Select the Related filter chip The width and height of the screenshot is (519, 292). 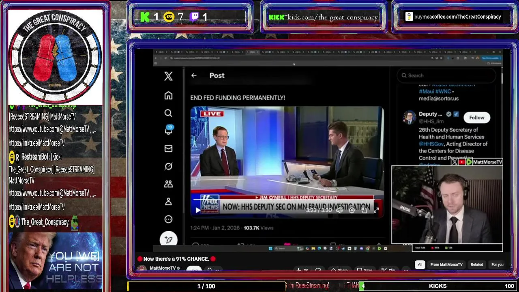tap(477, 264)
